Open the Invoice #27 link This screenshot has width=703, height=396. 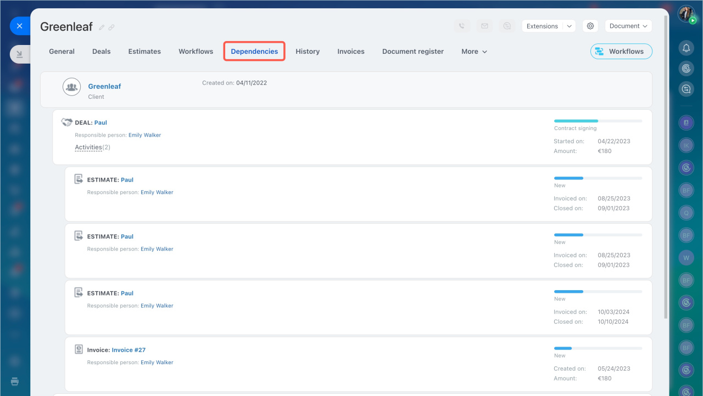[129, 350]
